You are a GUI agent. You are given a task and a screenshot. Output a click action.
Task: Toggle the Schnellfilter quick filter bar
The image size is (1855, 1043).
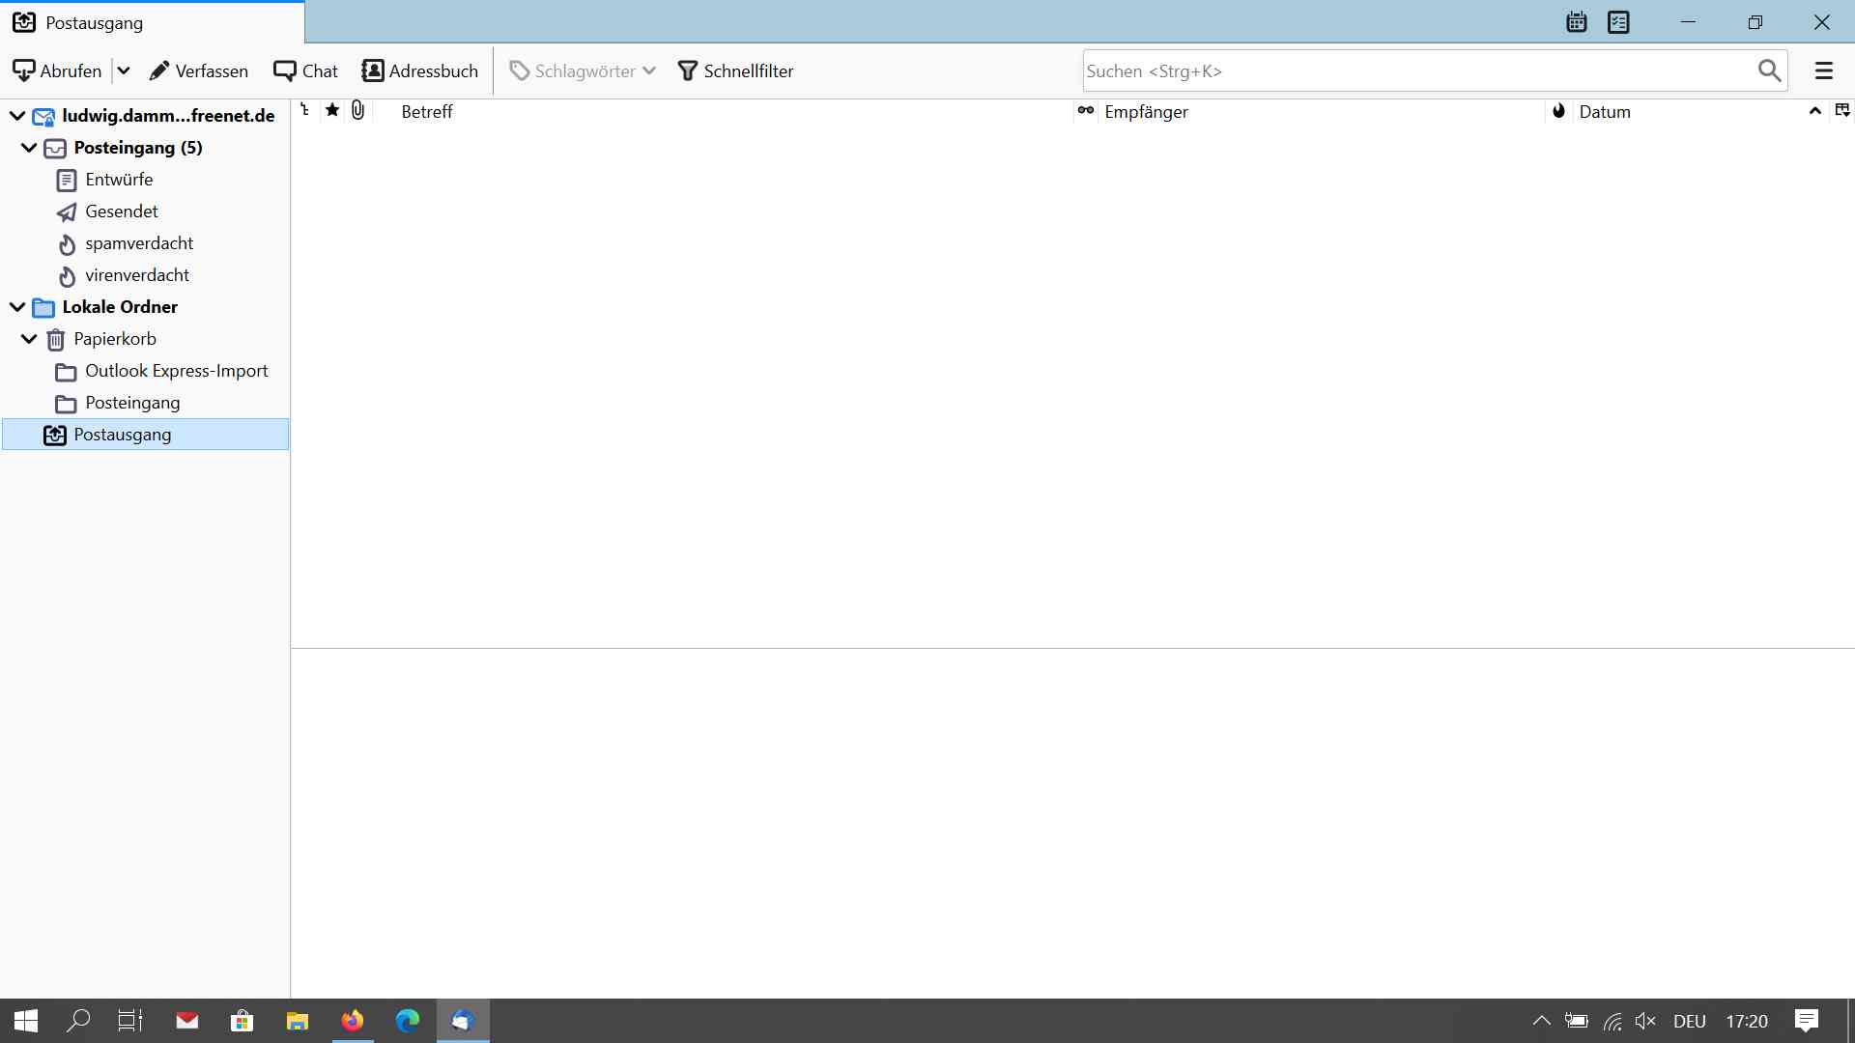pyautogui.click(x=736, y=70)
